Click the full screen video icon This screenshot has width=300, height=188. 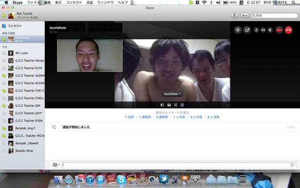175,105
